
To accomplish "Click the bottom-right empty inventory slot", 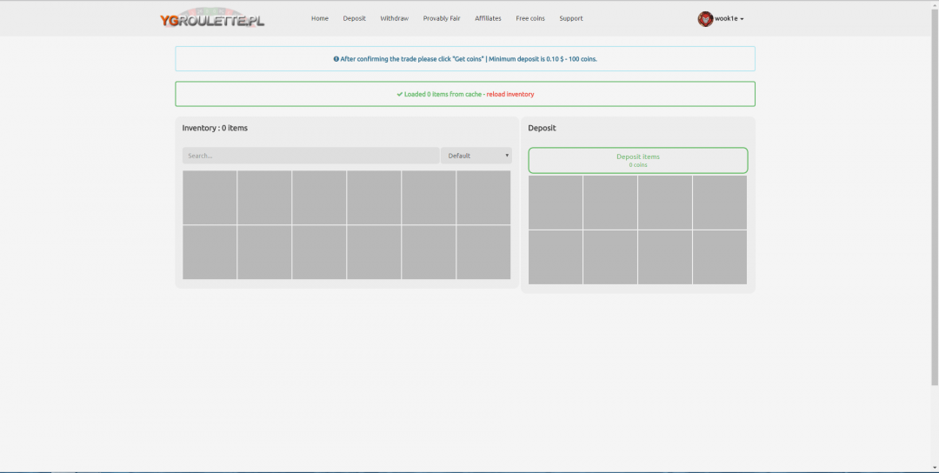I will point(483,252).
